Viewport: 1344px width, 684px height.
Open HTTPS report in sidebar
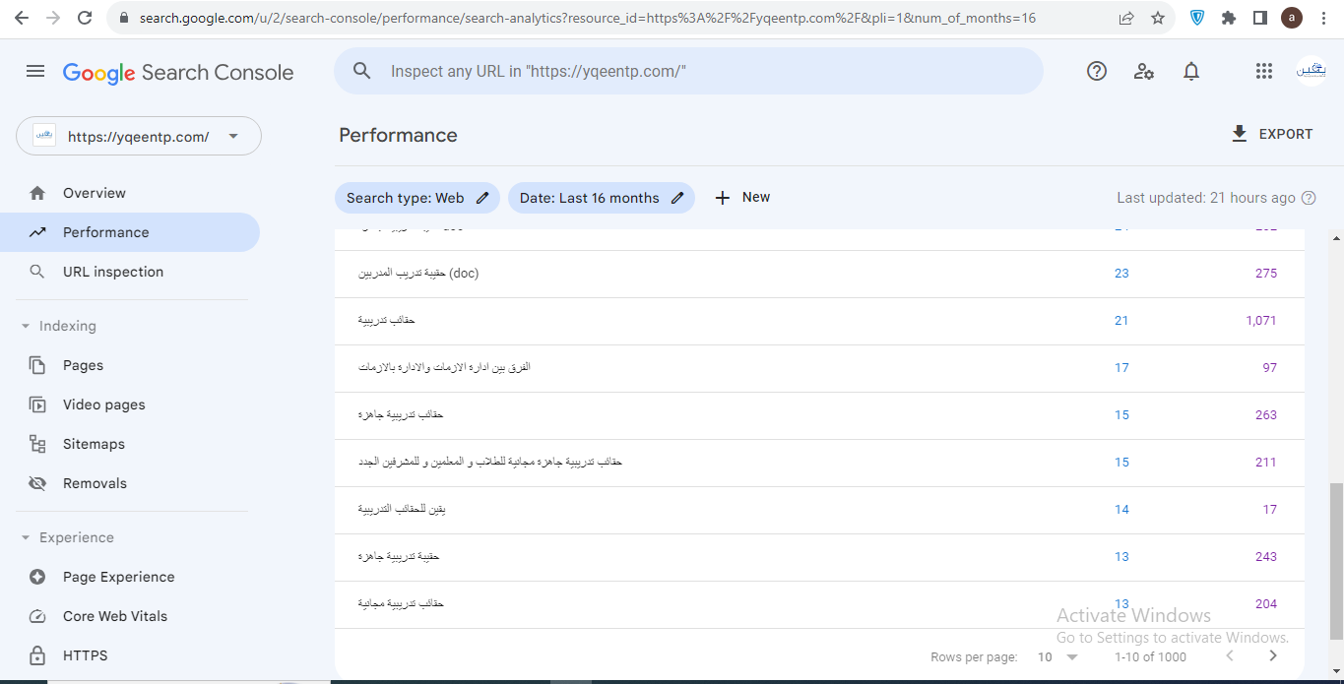tap(130, 655)
